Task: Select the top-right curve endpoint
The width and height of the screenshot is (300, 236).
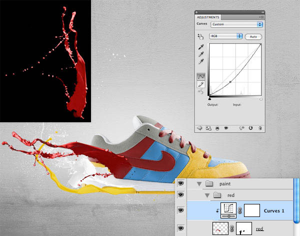Action: 260,45
